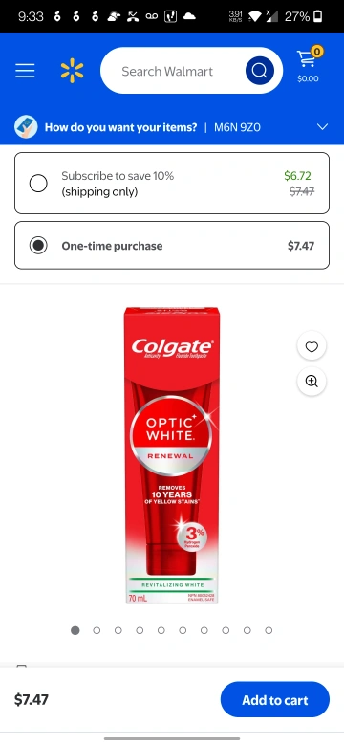344x746 pixels.
Task: Show the fifth product image indicator
Action: (161, 630)
